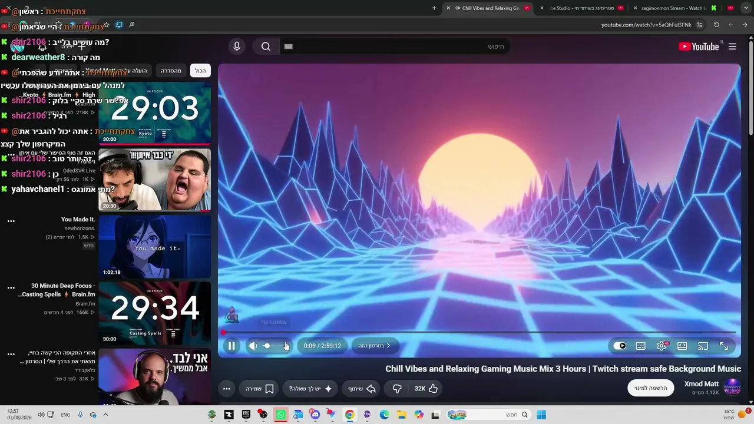Image resolution: width=754 pixels, height=424 pixels.
Task: Open the Xmod Matt channel avatar
Action: coord(732,387)
